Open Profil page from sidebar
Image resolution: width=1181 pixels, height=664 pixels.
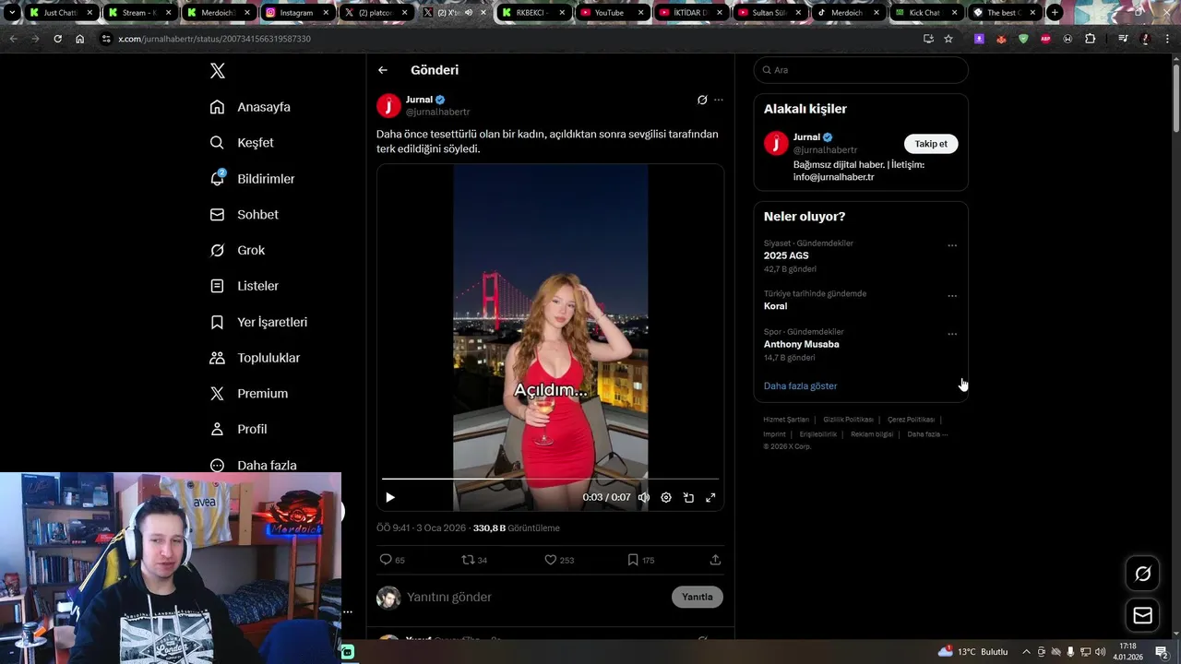point(238,430)
